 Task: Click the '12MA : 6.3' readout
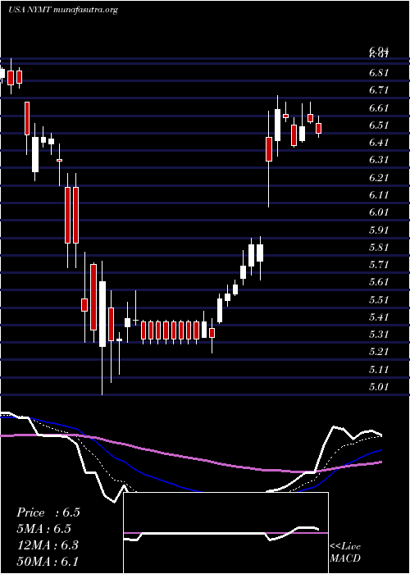point(48,545)
